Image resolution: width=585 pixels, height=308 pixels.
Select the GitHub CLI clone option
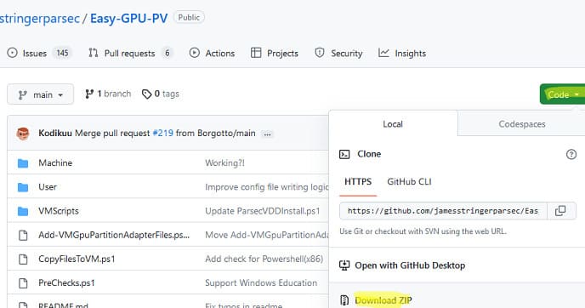[409, 182]
